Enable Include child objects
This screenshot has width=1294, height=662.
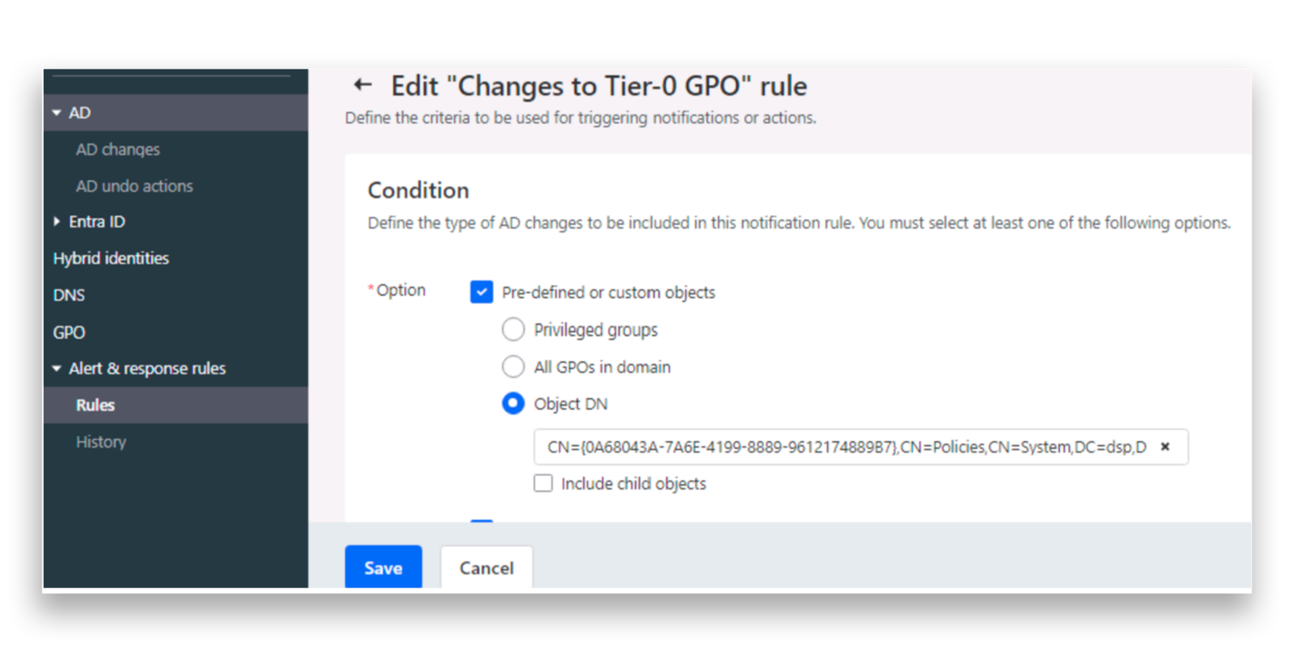(x=543, y=483)
